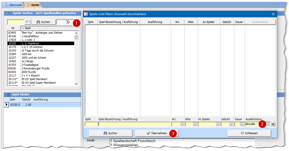The image size is (289, 151).
Task: Click the save icon beside Ausleihstatus dropdown
Action: coord(273,124)
